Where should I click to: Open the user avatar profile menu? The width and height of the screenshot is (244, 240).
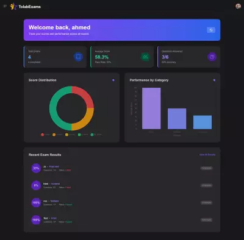click(x=238, y=6)
